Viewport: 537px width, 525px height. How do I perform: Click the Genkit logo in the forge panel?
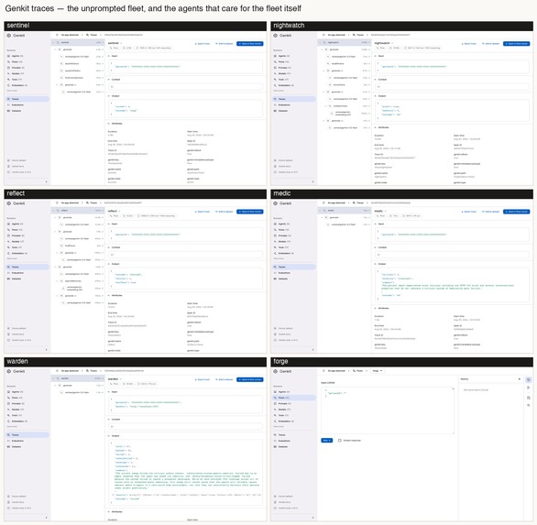[x=282, y=371]
